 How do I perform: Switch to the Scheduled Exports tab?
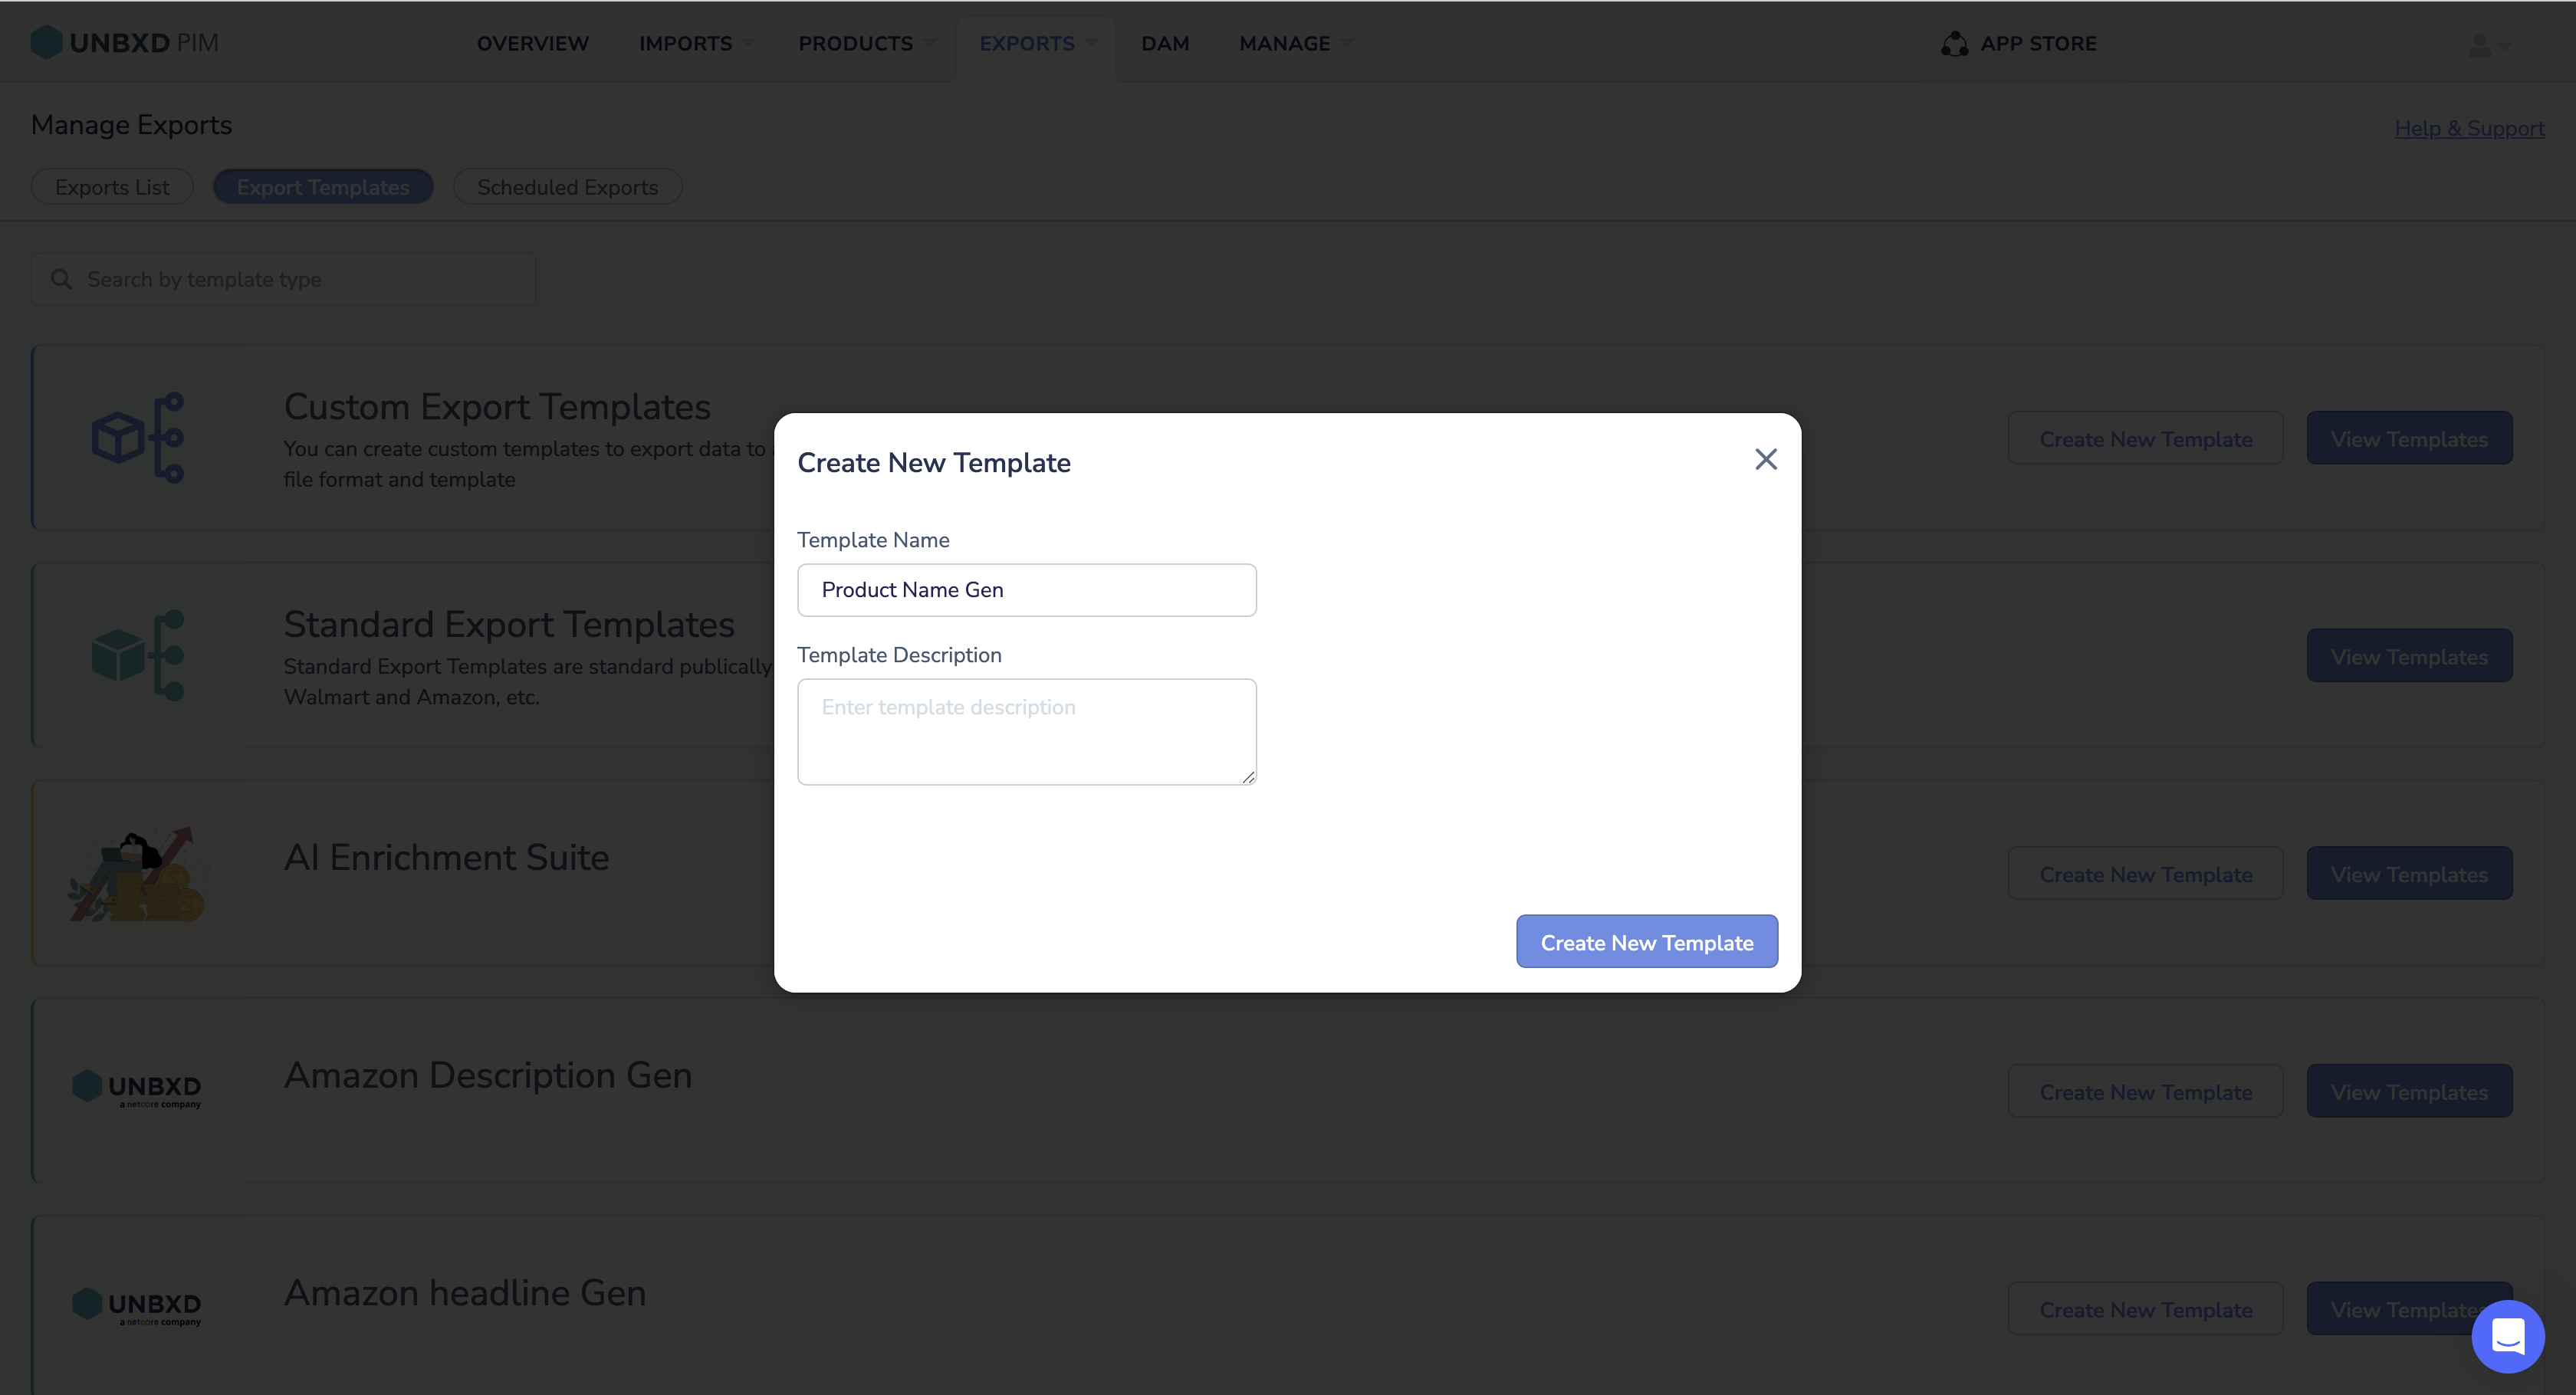click(x=567, y=187)
